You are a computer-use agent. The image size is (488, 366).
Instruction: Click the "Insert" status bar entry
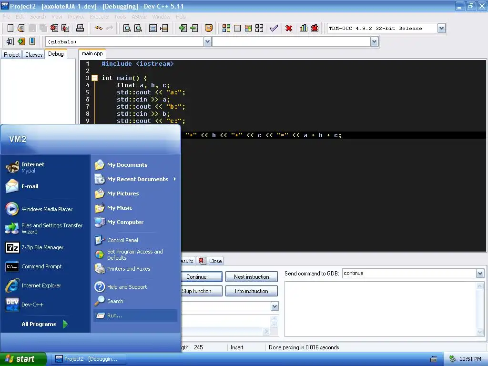237,347
